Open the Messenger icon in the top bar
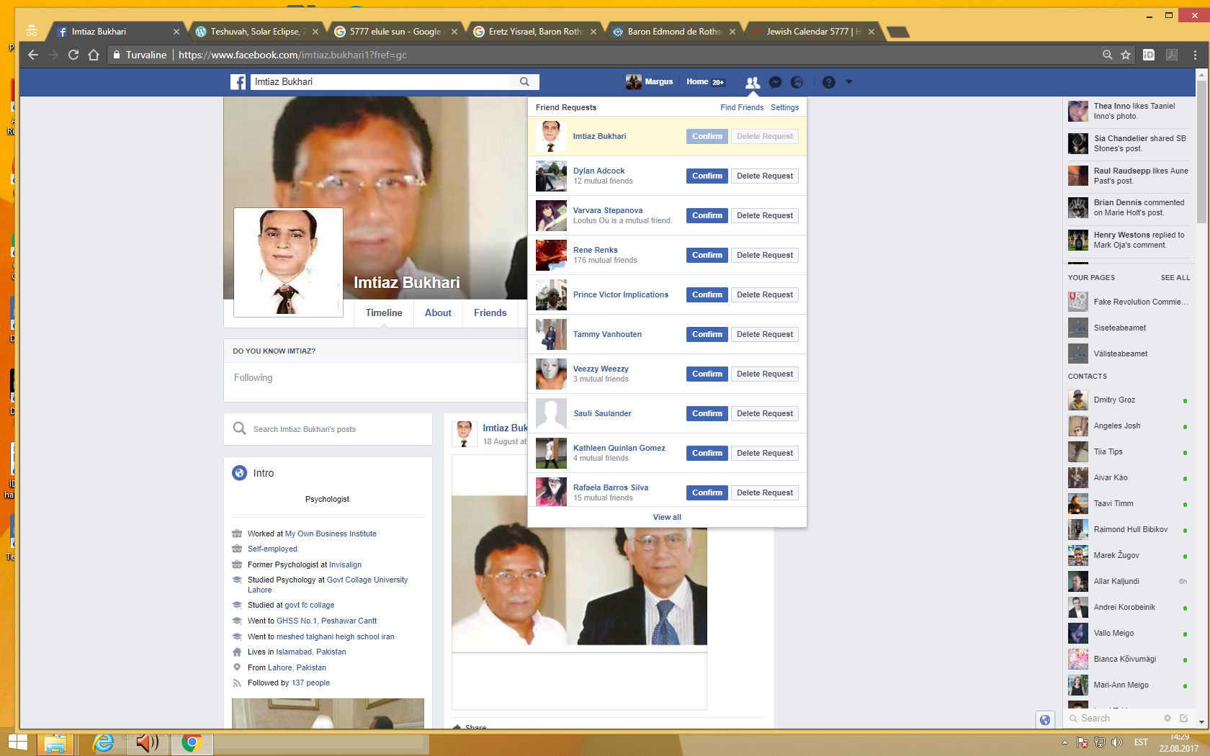Viewport: 1210px width, 756px height. (775, 82)
